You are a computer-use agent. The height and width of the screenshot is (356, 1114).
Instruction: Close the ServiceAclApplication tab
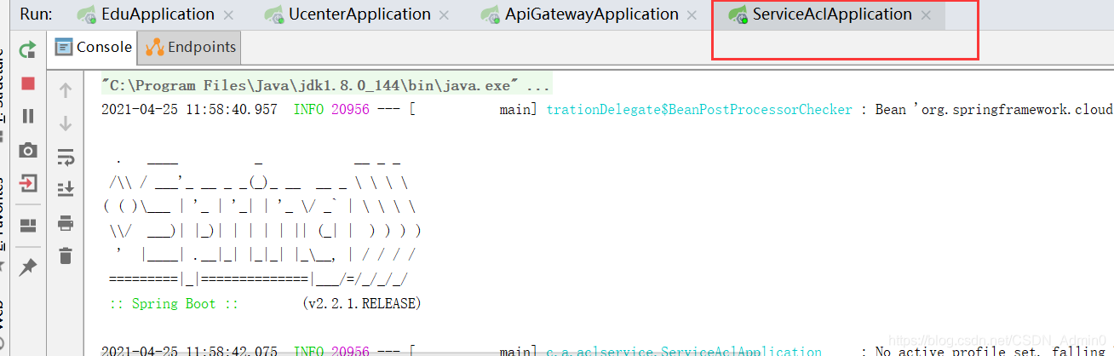(x=926, y=15)
